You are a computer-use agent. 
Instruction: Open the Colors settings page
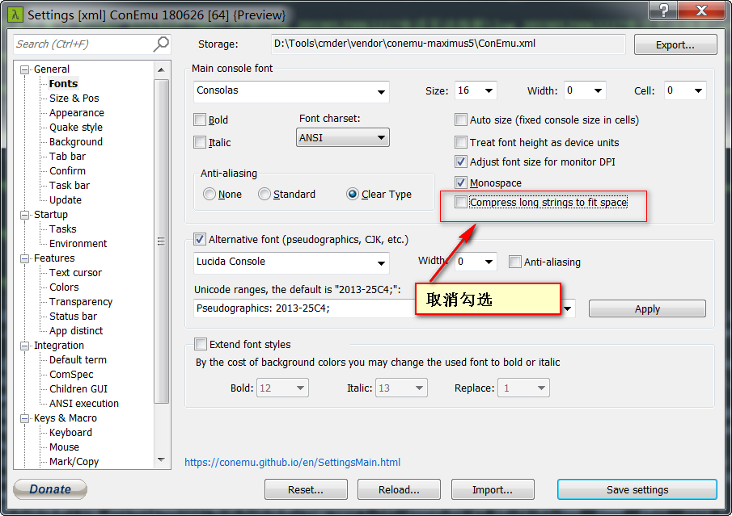point(64,287)
